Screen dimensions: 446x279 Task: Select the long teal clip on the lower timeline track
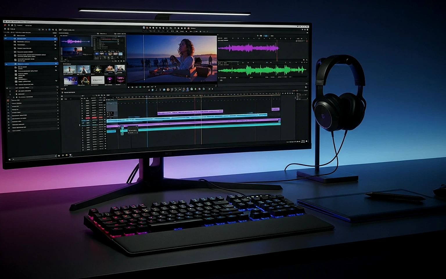pyautogui.click(x=200, y=127)
